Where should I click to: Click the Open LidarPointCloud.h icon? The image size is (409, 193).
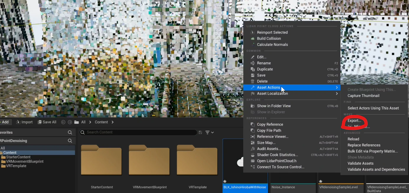point(252,161)
